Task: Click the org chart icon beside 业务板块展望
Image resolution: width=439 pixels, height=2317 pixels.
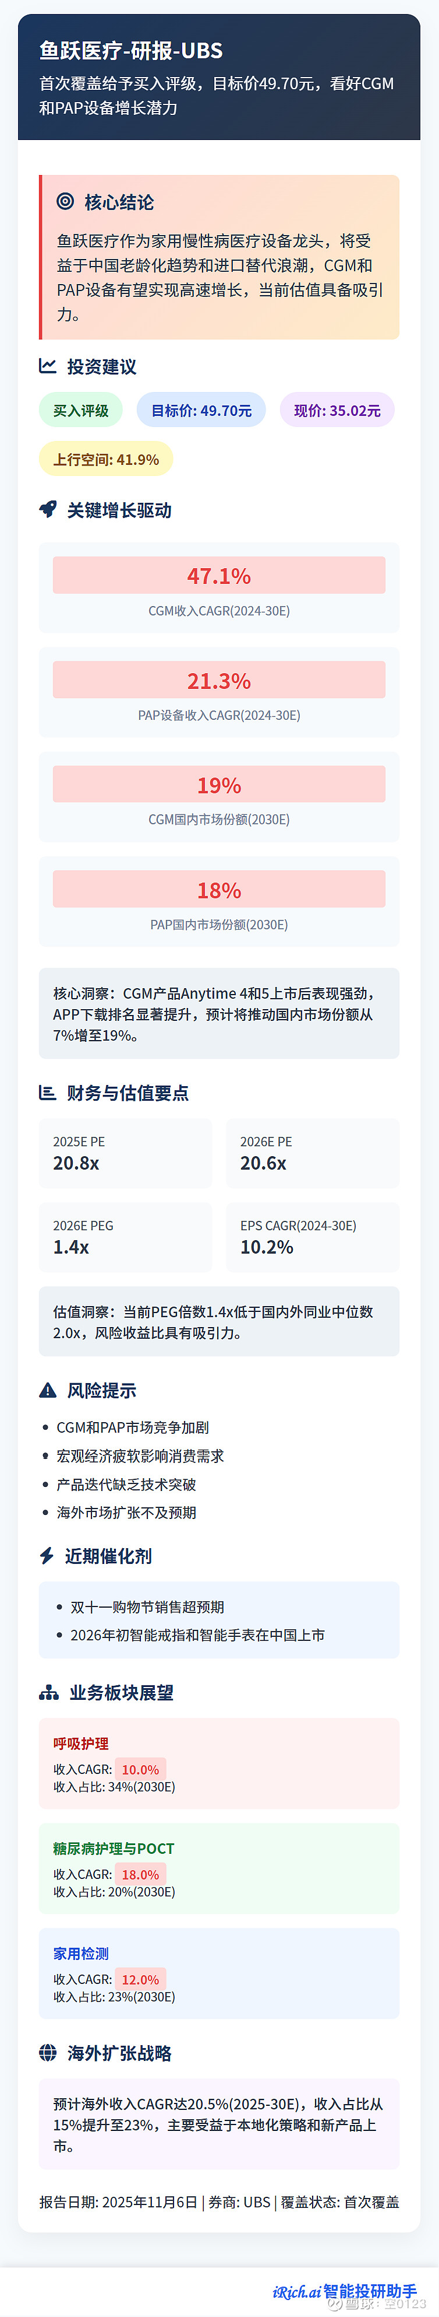Action: pyautogui.click(x=48, y=1693)
